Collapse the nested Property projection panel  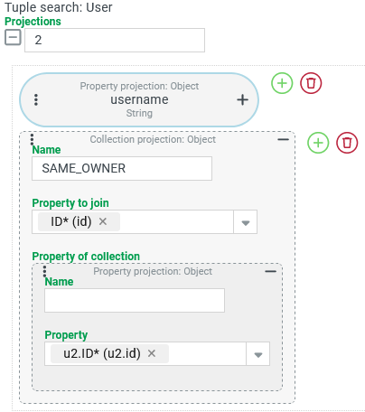pyautogui.click(x=270, y=271)
